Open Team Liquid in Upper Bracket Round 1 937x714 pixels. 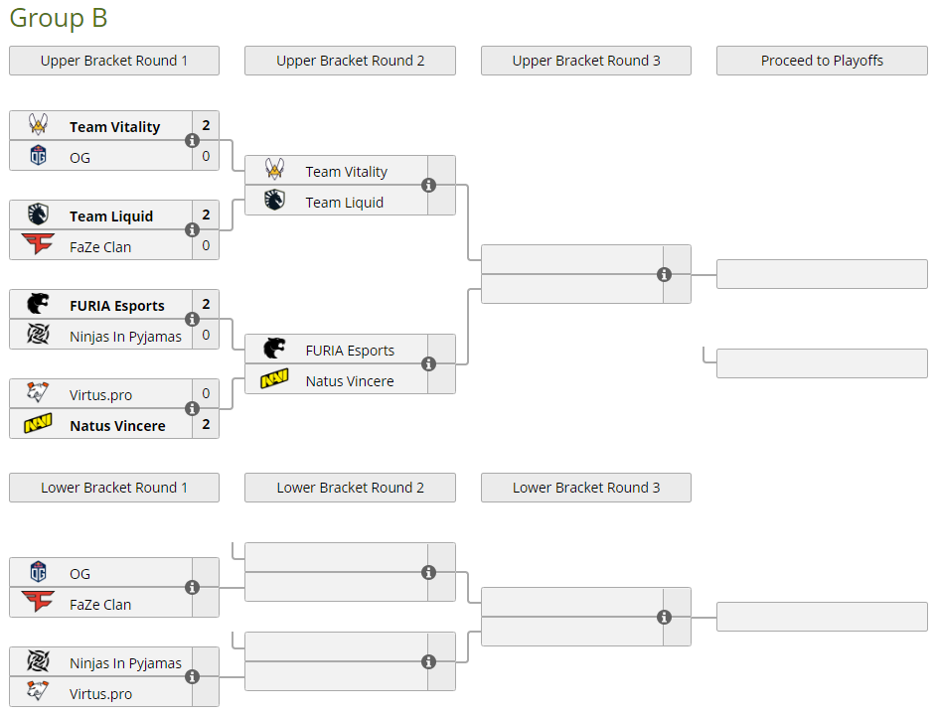point(111,216)
